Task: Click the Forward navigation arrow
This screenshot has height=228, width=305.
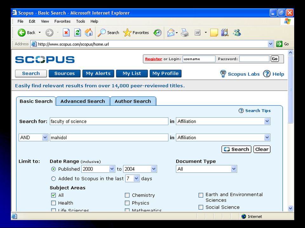Action: pyautogui.click(x=50, y=33)
